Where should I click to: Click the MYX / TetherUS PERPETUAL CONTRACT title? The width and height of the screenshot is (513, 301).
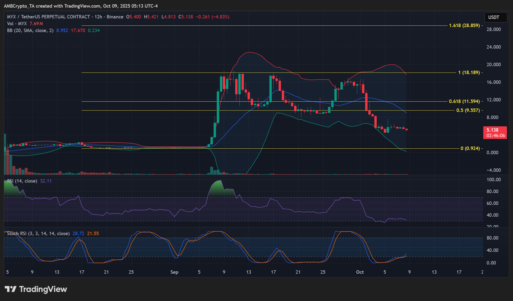pos(48,17)
